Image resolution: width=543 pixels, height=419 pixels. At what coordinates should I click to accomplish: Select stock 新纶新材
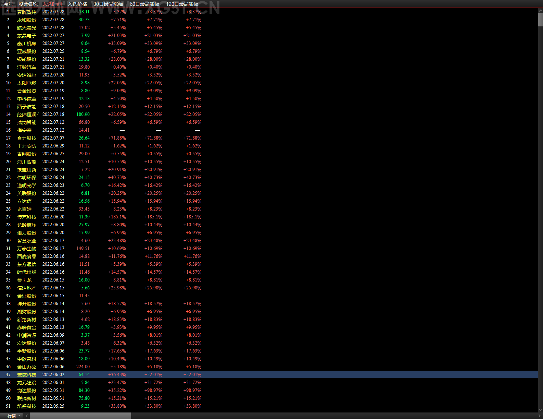[27, 320]
